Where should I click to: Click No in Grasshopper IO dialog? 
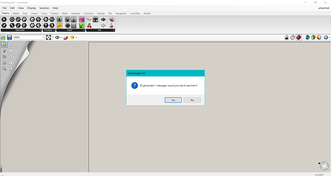click(x=192, y=100)
